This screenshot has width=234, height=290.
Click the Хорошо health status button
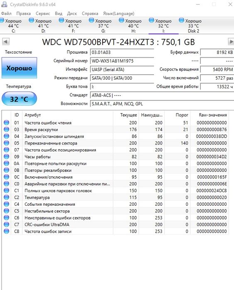point(19,68)
